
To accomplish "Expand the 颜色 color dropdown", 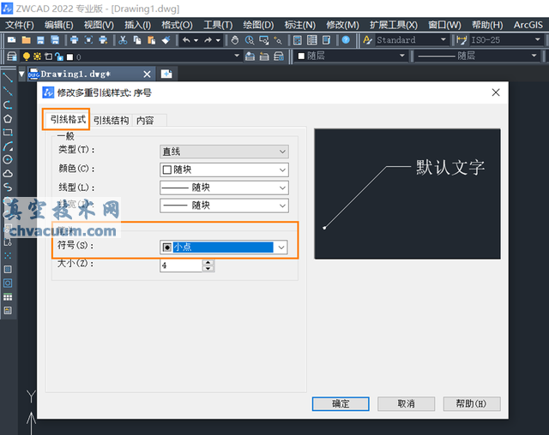I will pos(224,170).
